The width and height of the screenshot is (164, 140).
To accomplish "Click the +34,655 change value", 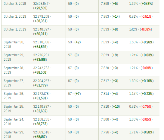I will [x=40, y=47].
